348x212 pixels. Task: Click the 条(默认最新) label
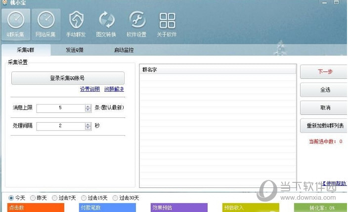pyautogui.click(x=109, y=108)
